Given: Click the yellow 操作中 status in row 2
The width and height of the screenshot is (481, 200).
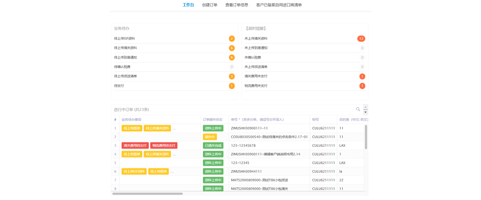Looking at the screenshot, I should pyautogui.click(x=210, y=137).
